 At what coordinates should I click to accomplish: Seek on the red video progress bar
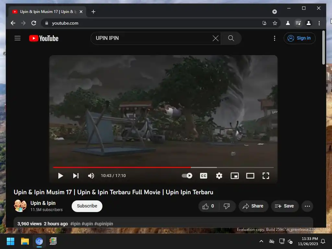(x=163, y=167)
